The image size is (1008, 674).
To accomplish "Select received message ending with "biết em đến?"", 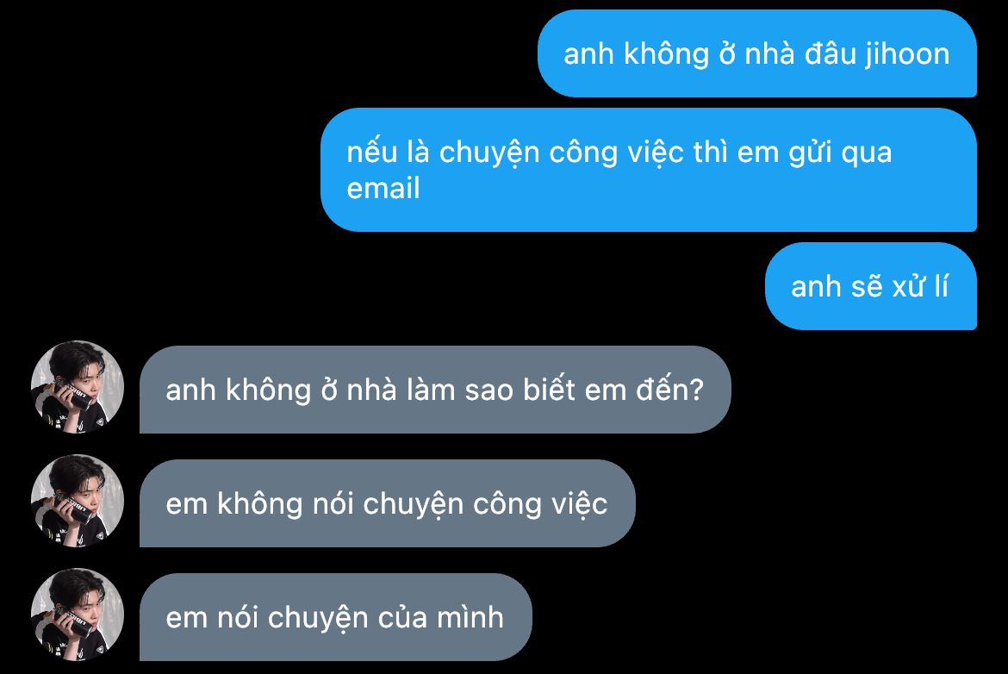I will tap(435, 390).
